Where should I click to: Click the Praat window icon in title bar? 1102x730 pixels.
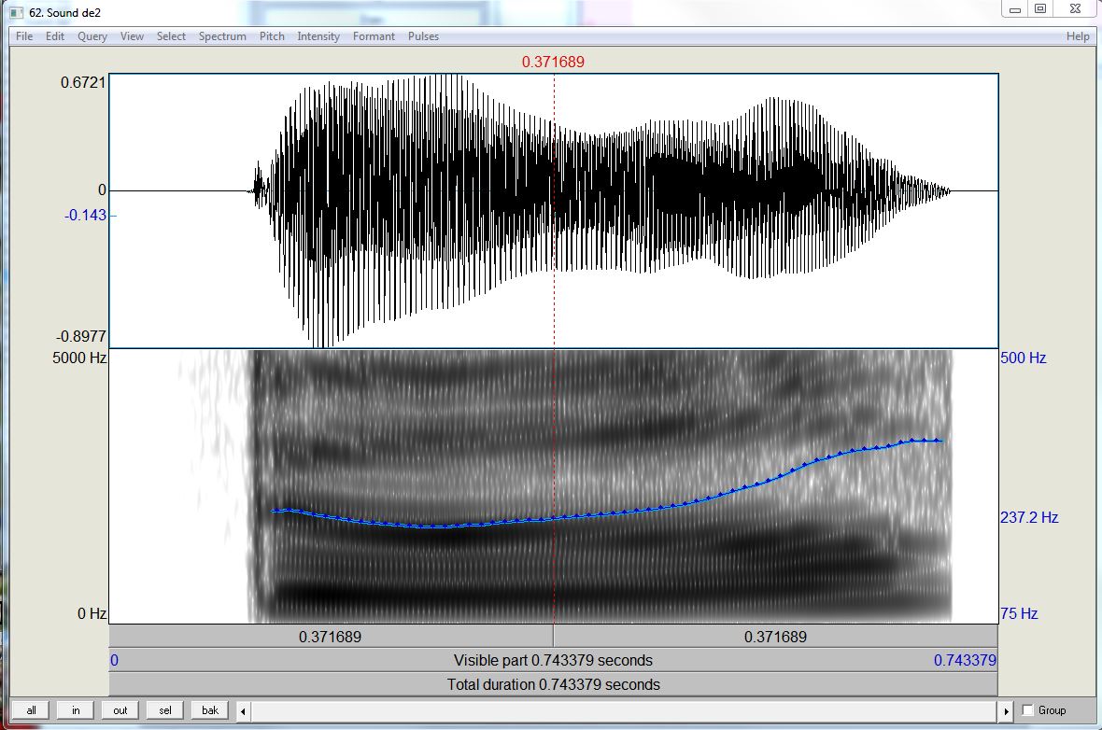click(x=16, y=12)
